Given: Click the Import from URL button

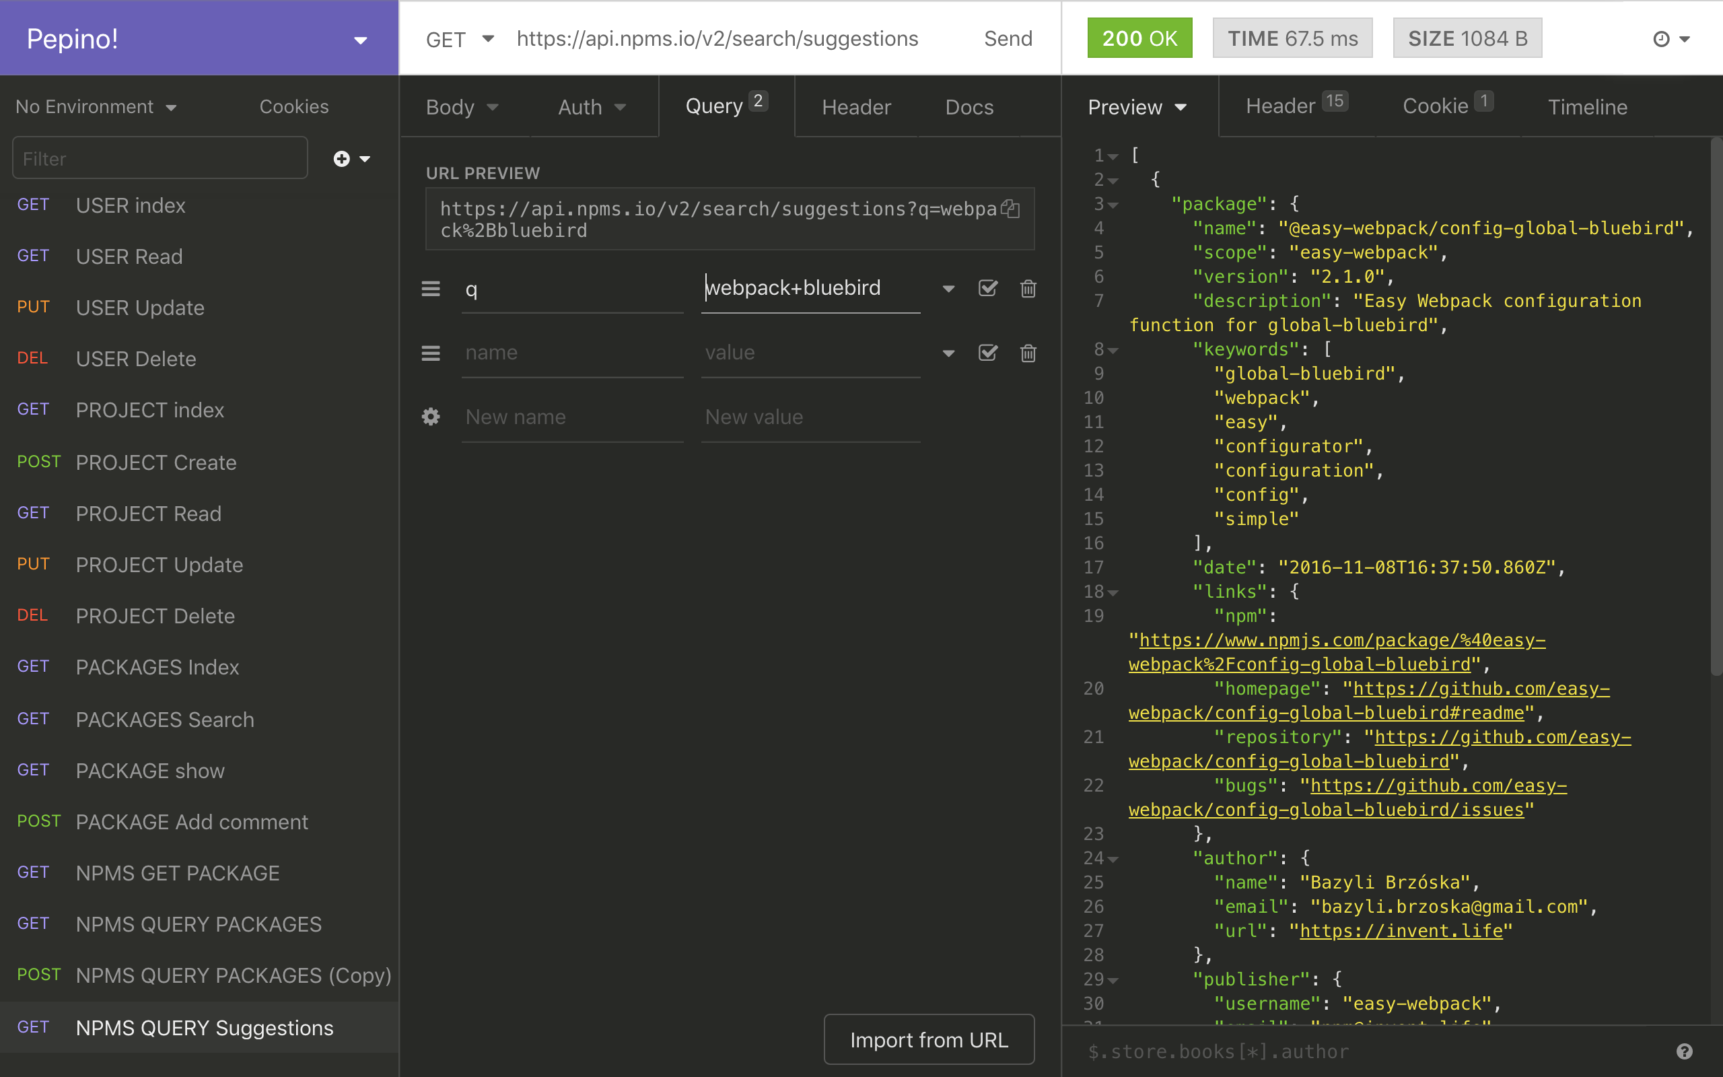Looking at the screenshot, I should [927, 1039].
